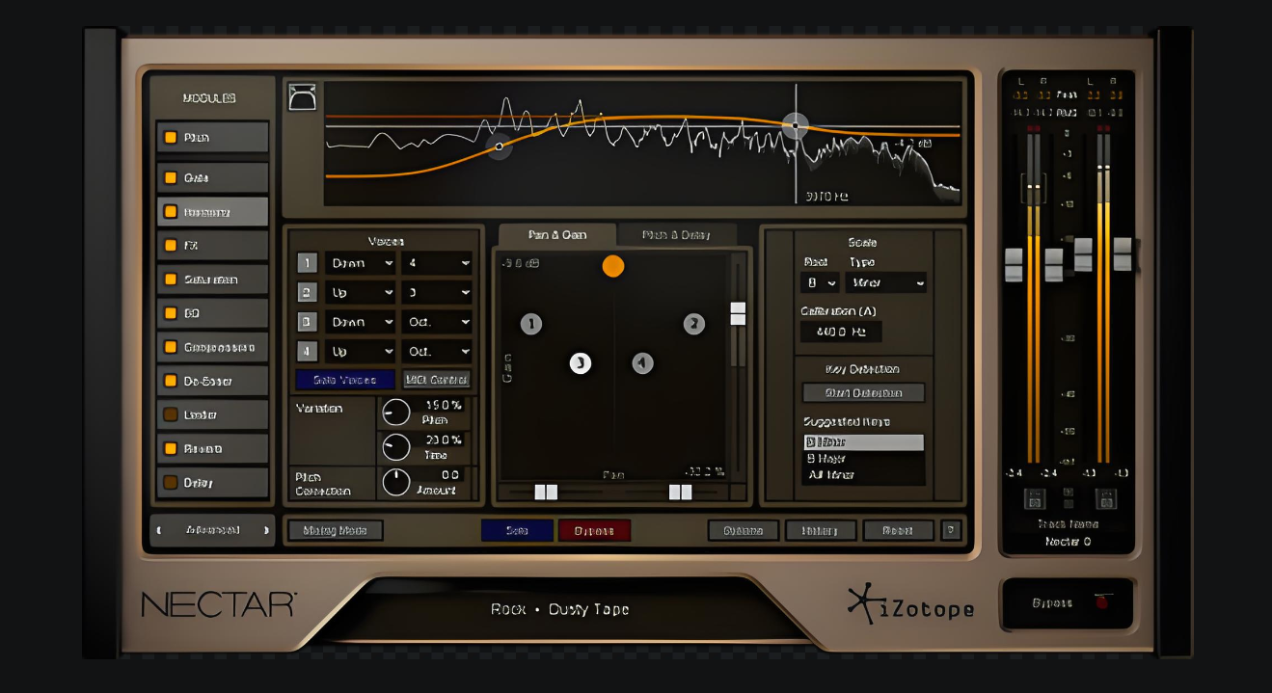The image size is (1272, 693).
Task: Click the low filter node on the curve
Action: coord(499,147)
